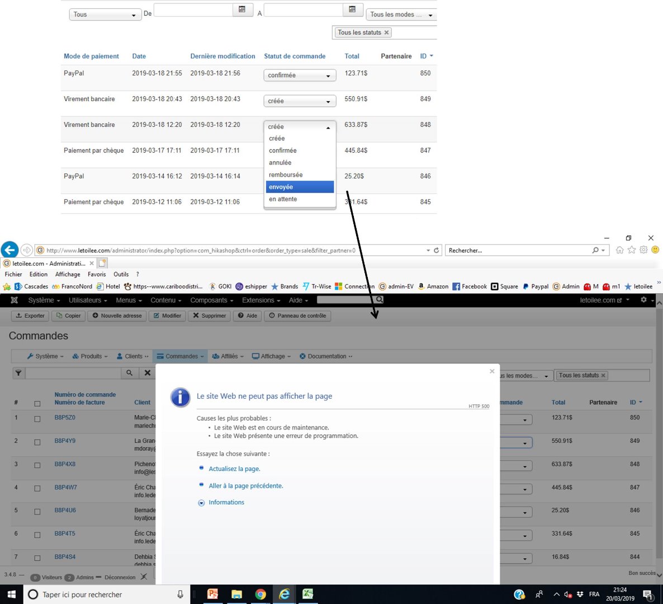Sort by Dernière modification column header
This screenshot has height=604, width=663.
click(x=222, y=56)
